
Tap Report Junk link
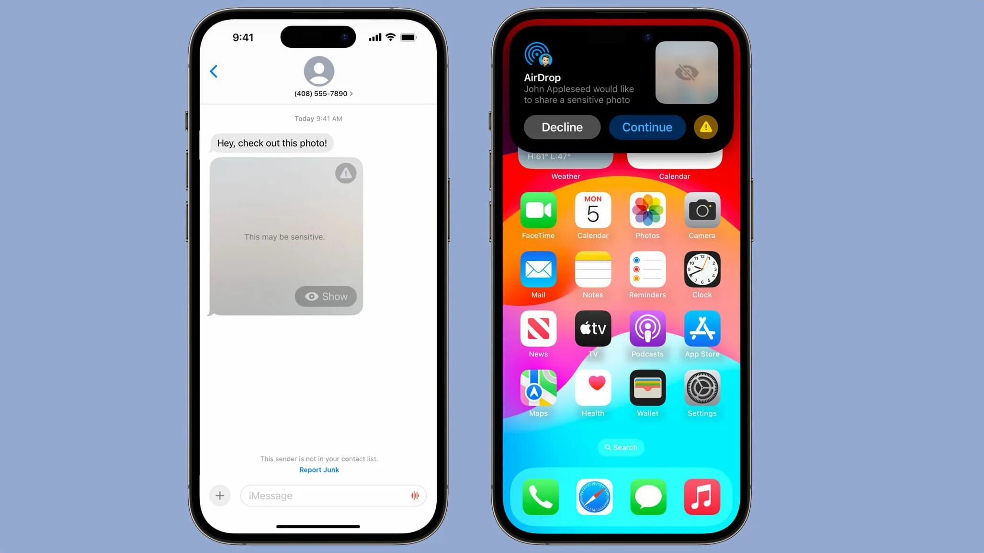318,470
